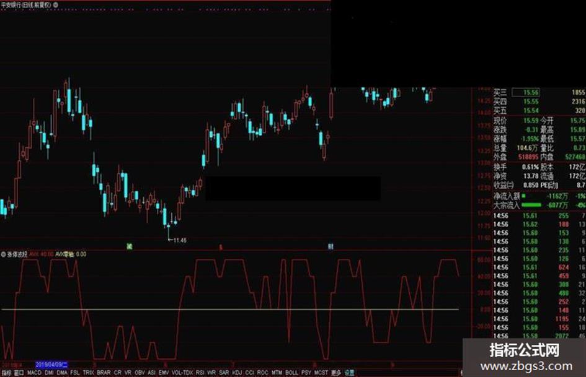Click the 净资 value 13.78
586x377 pixels.
click(x=531, y=176)
